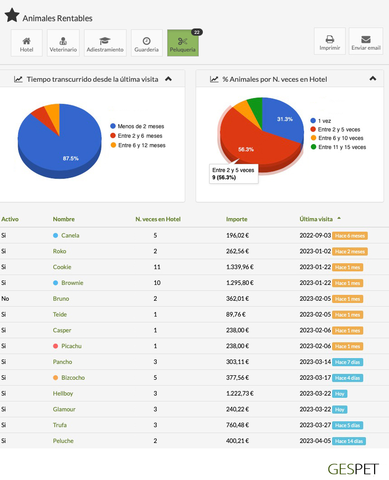Collapse the % Animales por N. veces panel
This screenshot has width=389, height=480.
coord(373,79)
